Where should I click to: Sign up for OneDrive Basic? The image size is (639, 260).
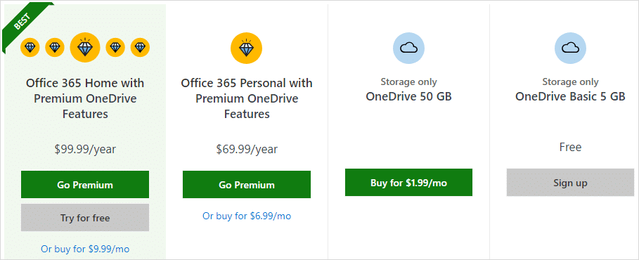[x=570, y=183]
